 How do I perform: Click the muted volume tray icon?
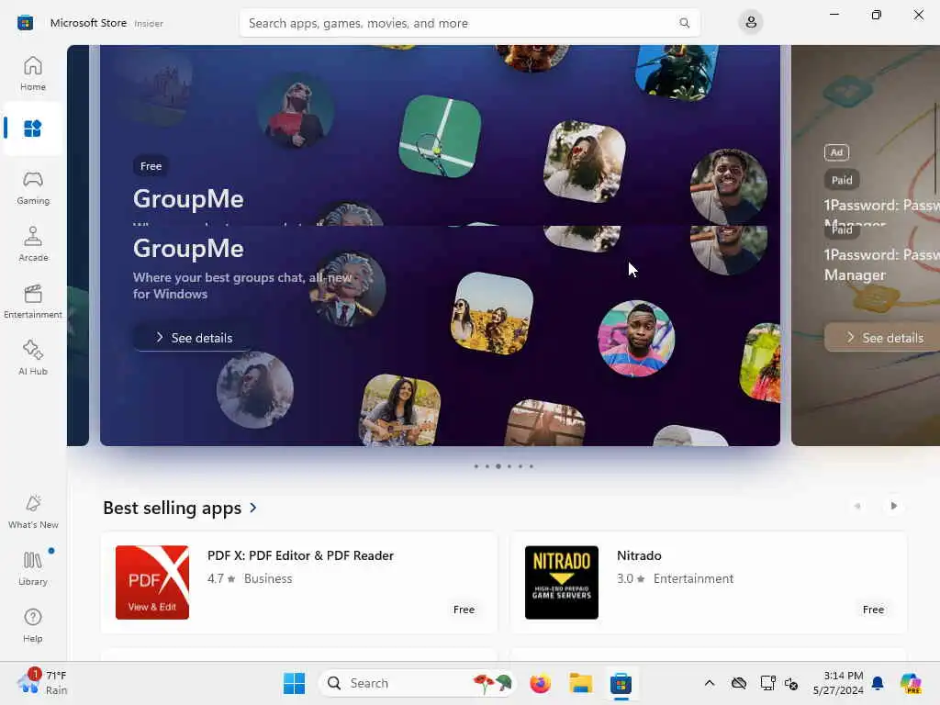(x=790, y=683)
